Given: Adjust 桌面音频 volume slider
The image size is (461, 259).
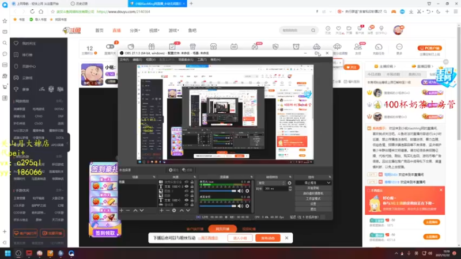Looking at the screenshot, I should click(218, 206).
